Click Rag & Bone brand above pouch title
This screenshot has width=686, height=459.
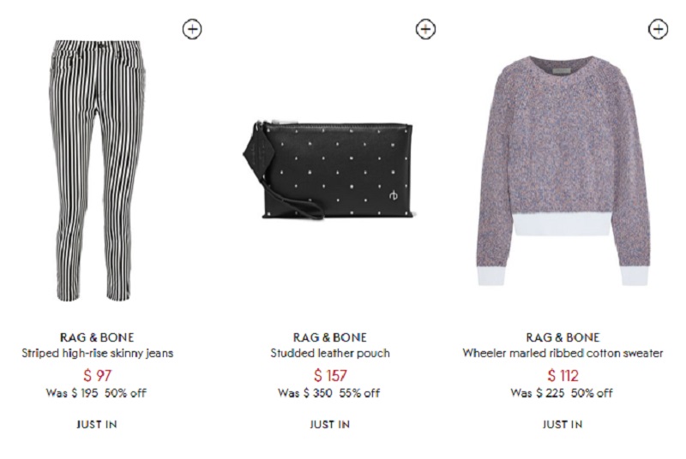click(330, 337)
